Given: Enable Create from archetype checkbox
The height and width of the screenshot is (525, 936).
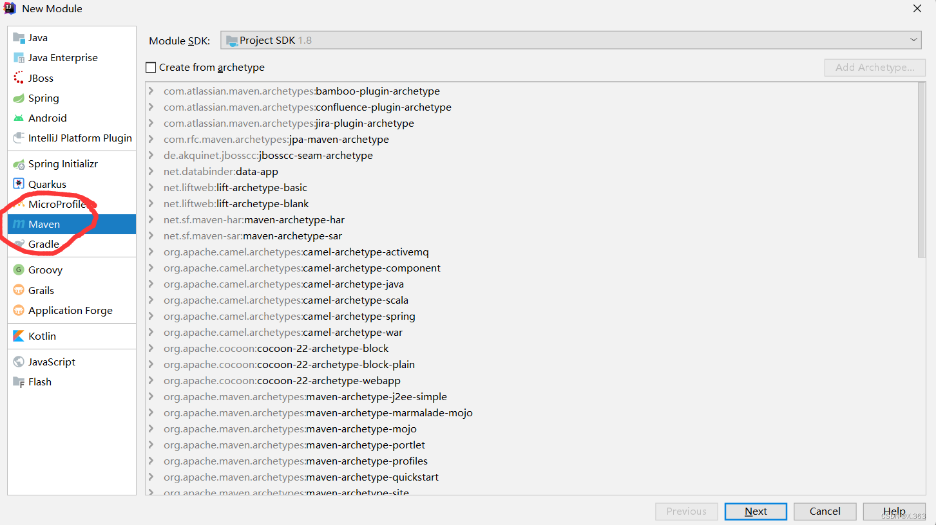Looking at the screenshot, I should coord(151,67).
